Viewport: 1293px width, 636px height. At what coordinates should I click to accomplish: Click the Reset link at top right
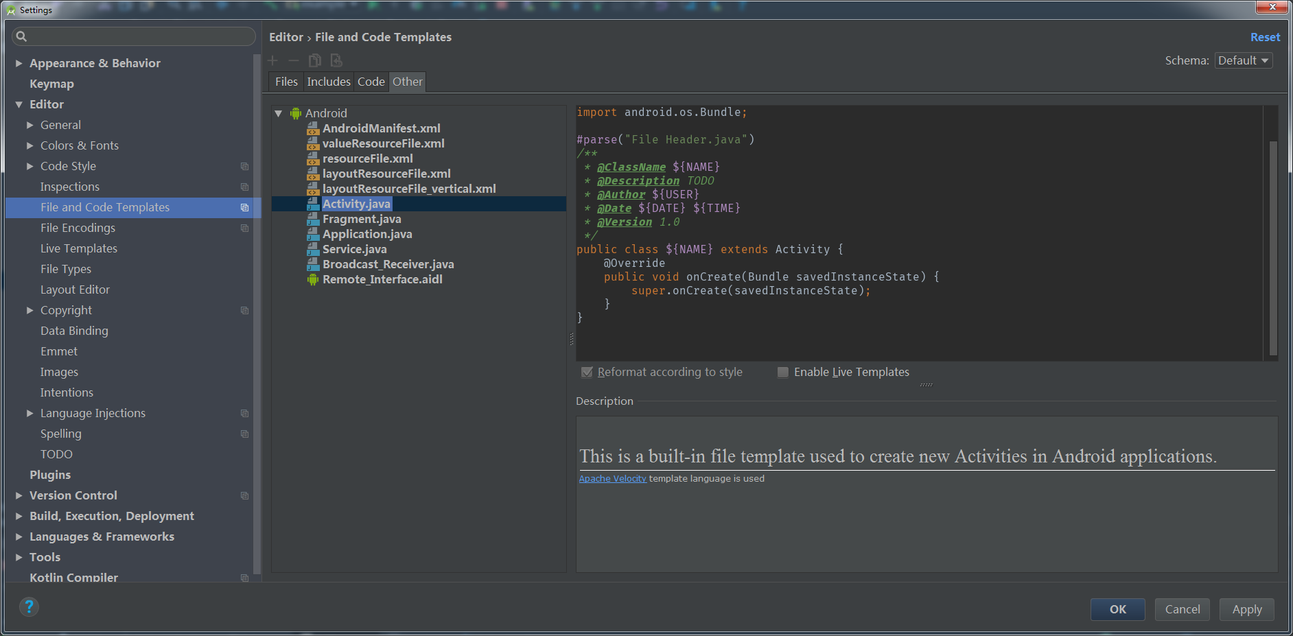(1265, 37)
